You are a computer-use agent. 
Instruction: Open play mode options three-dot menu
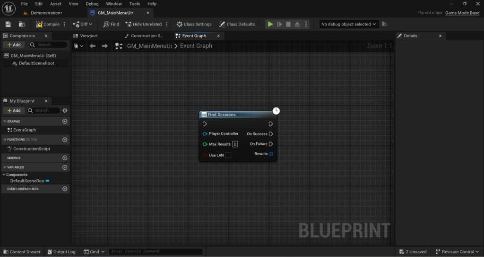point(306,25)
